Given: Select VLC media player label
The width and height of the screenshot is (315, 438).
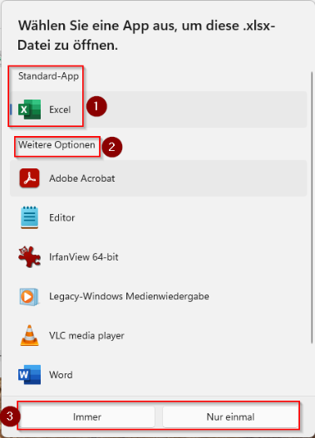Looking at the screenshot, I should [x=86, y=335].
